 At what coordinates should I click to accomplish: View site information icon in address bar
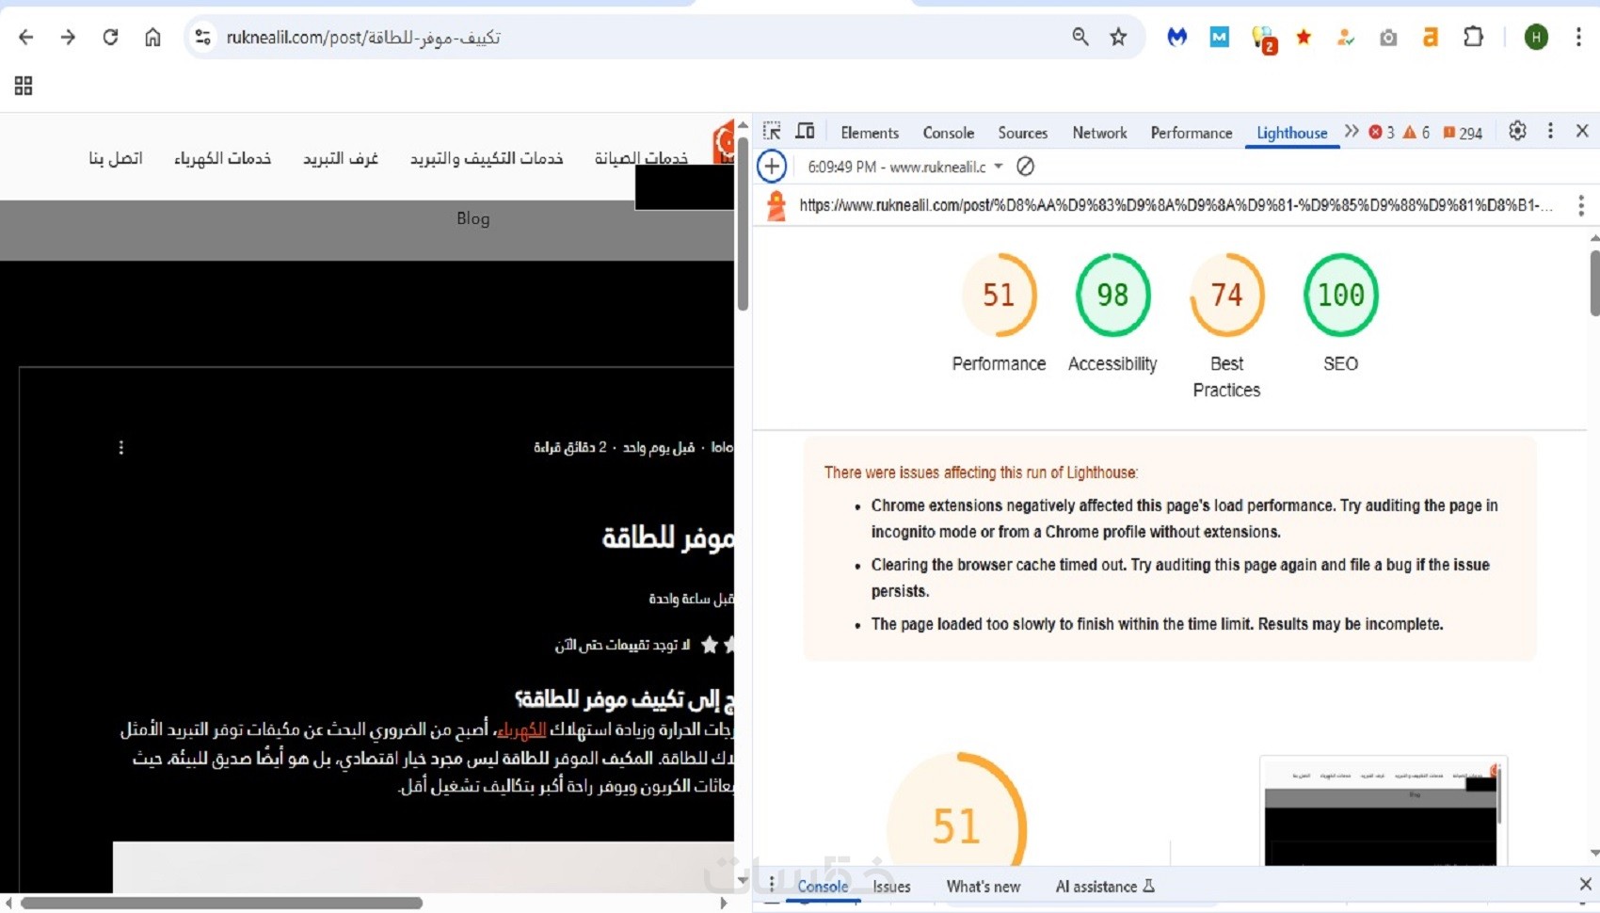tap(202, 37)
